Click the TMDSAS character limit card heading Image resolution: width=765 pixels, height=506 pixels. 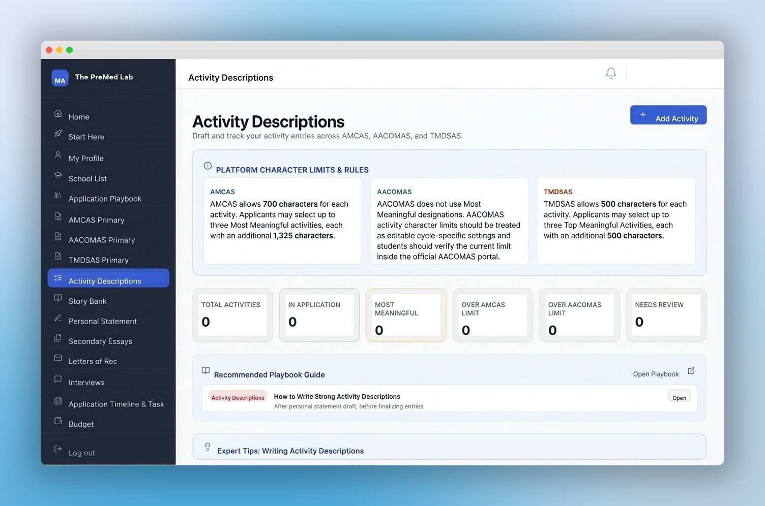[x=558, y=192]
